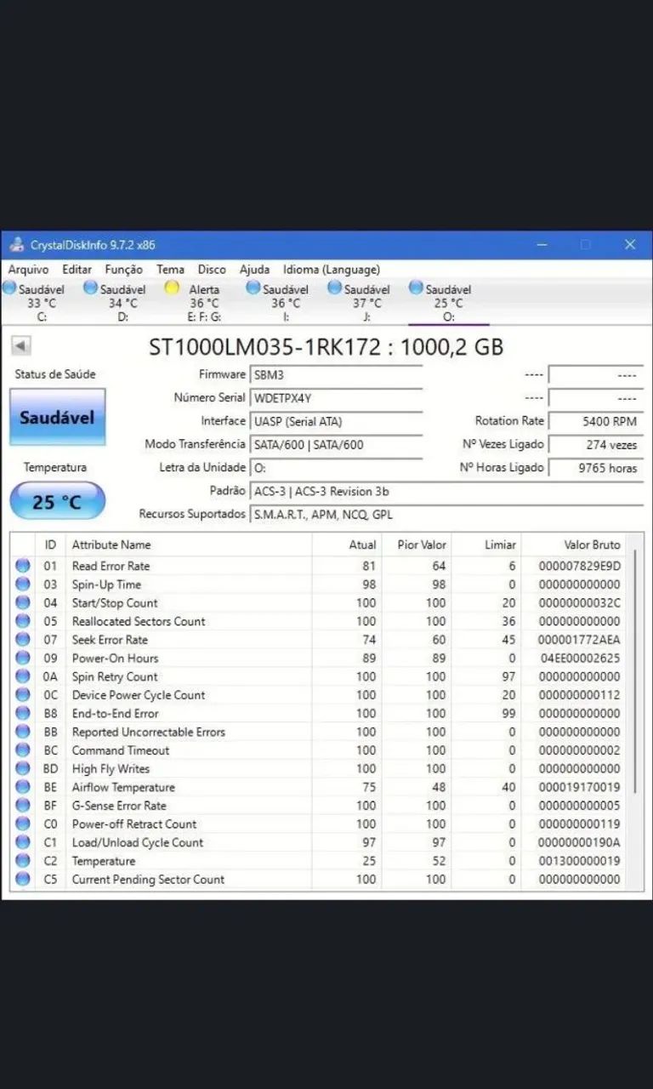Click raw value 001300000019
Viewport: 653px width, 1089px height.
pos(580,861)
